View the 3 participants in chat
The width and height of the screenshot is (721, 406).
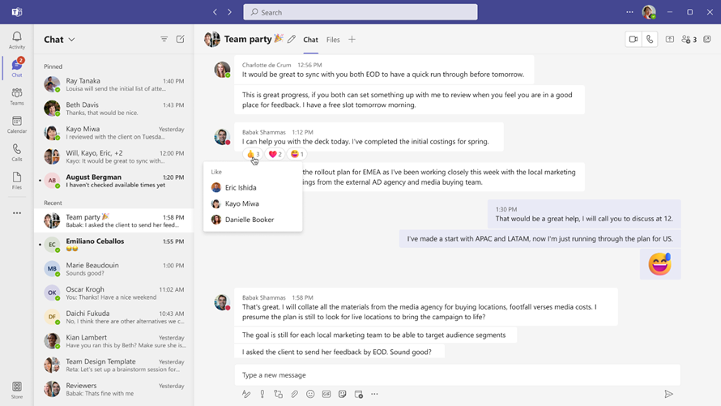689,40
